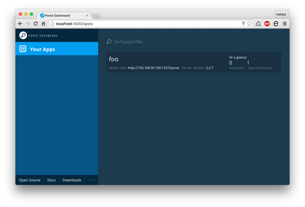Click the katopz profile button
Viewport: 305px width, 207px height.
(281, 14)
